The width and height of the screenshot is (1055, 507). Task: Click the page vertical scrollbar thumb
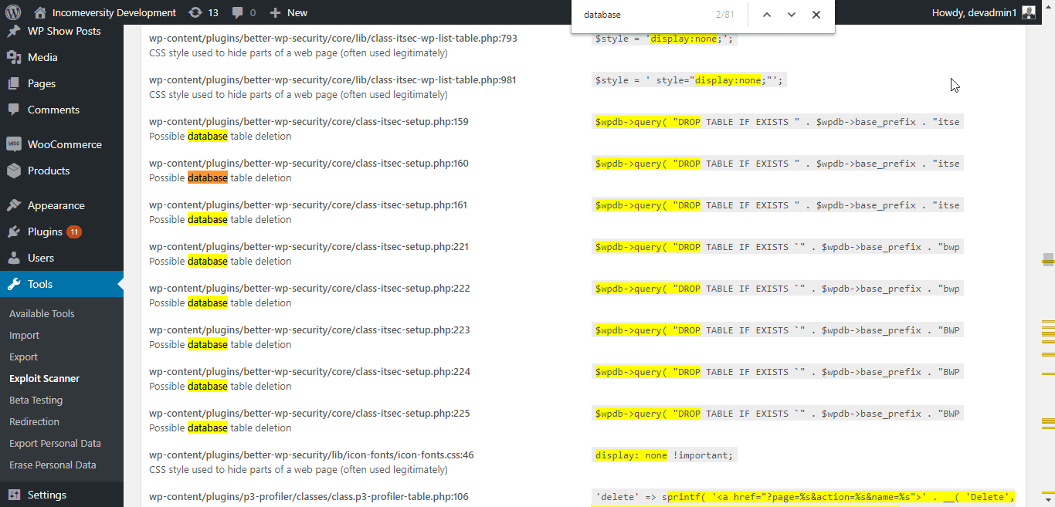(x=1048, y=262)
